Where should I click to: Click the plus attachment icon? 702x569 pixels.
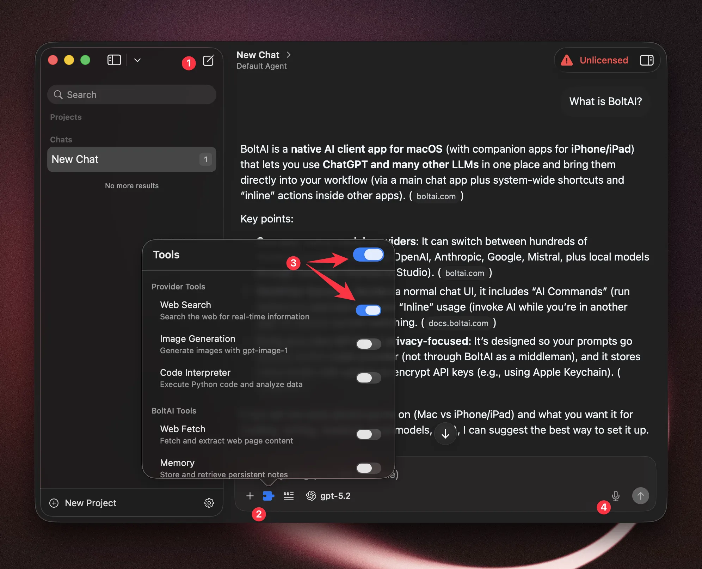(x=250, y=496)
